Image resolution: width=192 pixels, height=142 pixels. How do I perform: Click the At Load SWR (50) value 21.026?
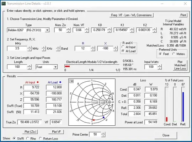point(54,112)
